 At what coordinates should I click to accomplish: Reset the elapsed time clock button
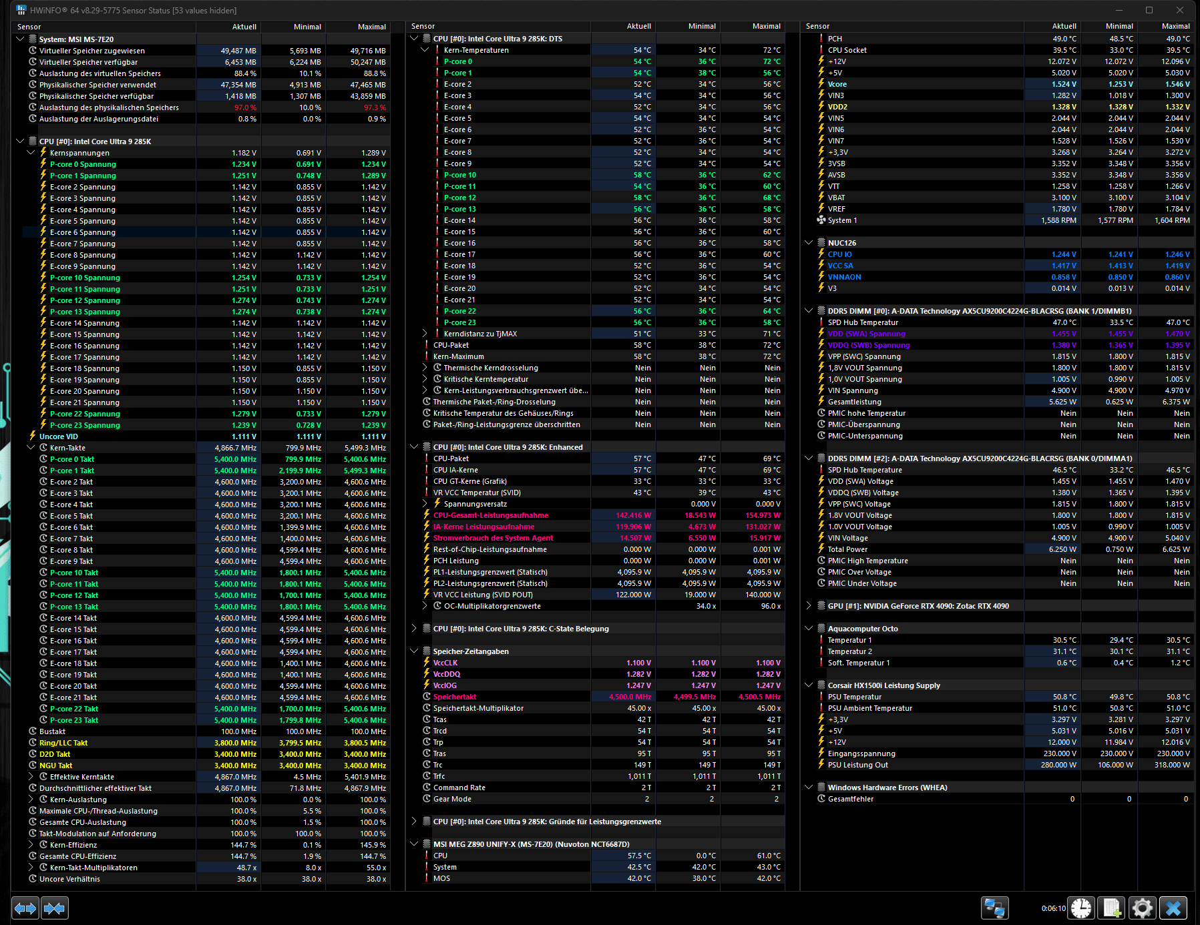point(1080,908)
